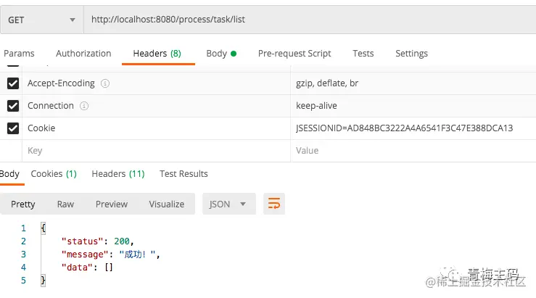This screenshot has width=536, height=298.
Task: Open the Visualize response view
Action: pyautogui.click(x=167, y=204)
